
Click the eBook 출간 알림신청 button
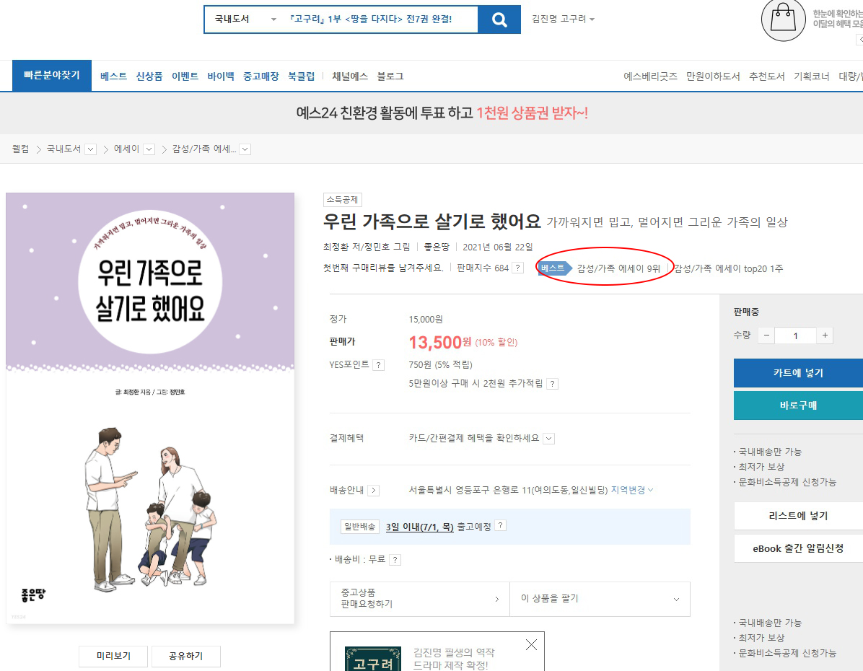tap(798, 548)
